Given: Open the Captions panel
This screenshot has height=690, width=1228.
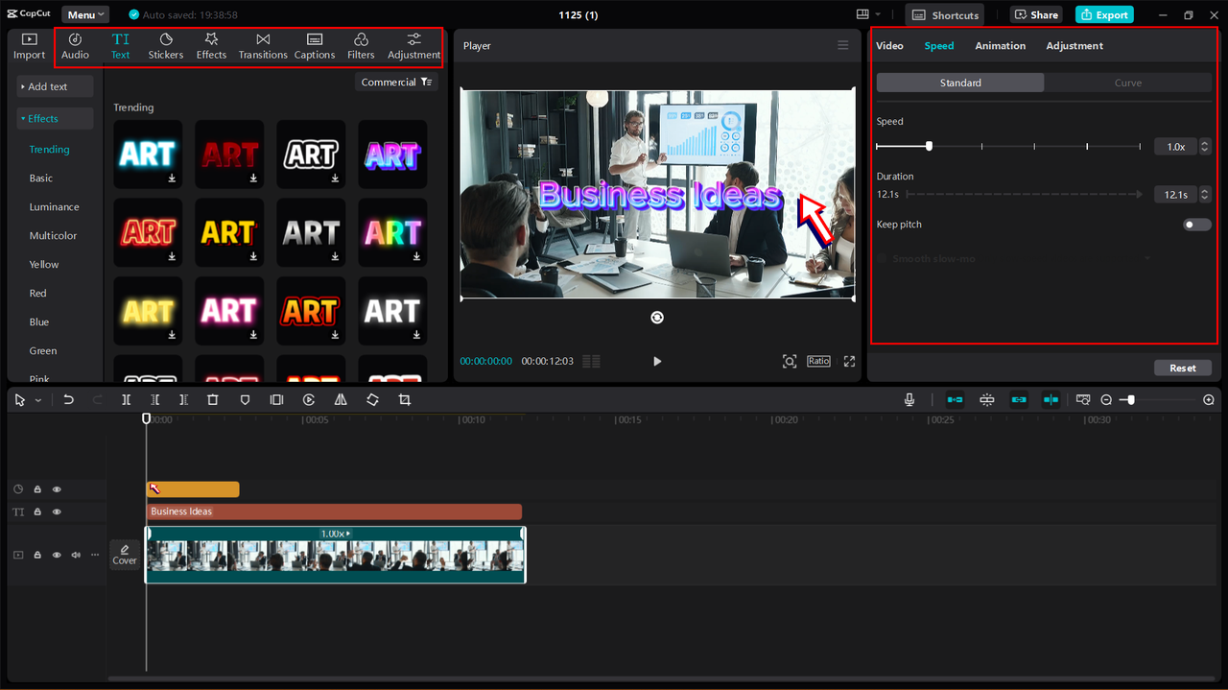Looking at the screenshot, I should coord(315,46).
